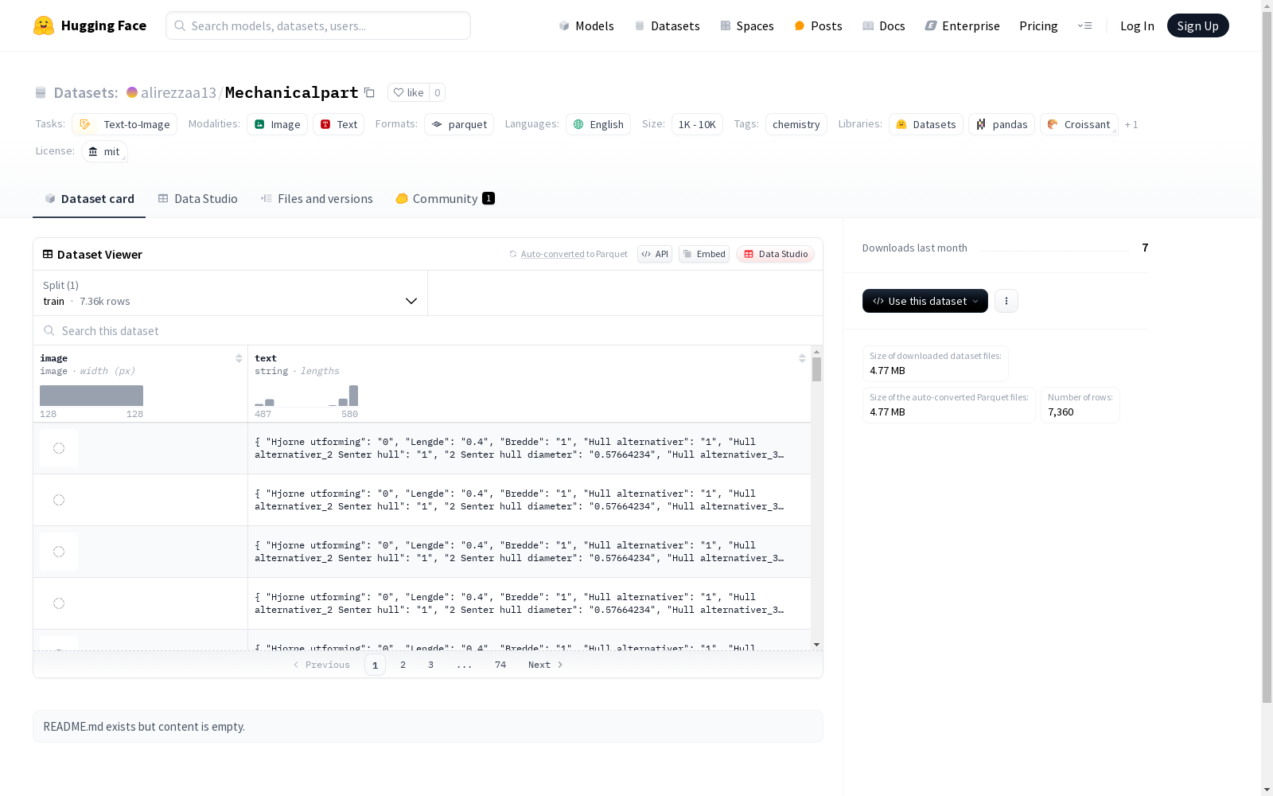Viewport: 1273px width, 796px height.
Task: Click the Mechanicalpart dataset title
Action: coord(292,92)
